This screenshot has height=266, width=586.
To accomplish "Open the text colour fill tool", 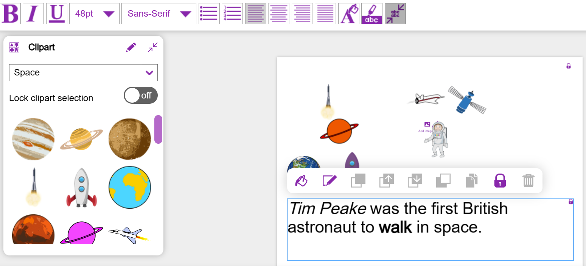I will [x=349, y=14].
